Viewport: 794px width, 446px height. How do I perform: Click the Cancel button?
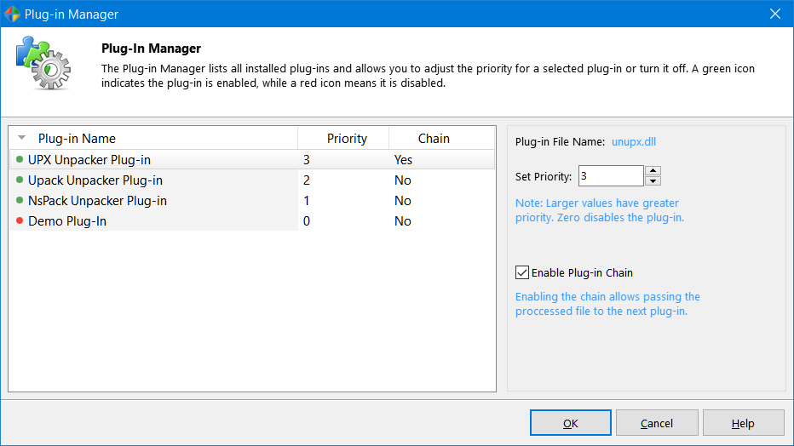(x=657, y=423)
